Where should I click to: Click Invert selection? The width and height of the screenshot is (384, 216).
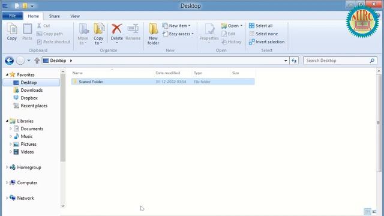tap(266, 42)
